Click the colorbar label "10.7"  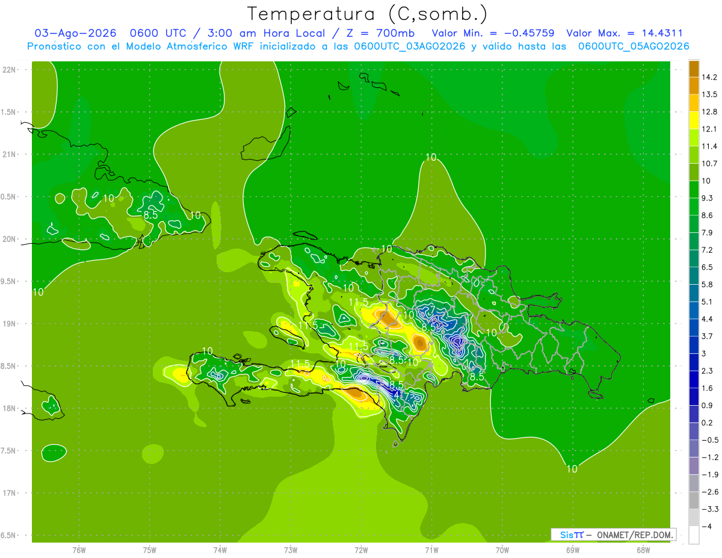pos(709,163)
